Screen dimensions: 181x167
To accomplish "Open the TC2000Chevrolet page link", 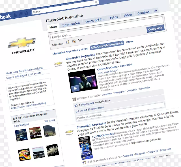I will [x=103, y=136].
